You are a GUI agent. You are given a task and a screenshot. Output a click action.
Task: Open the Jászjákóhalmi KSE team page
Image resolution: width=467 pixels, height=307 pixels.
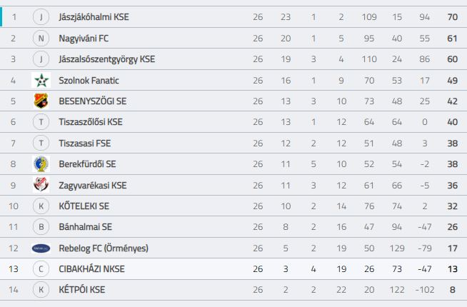(94, 17)
